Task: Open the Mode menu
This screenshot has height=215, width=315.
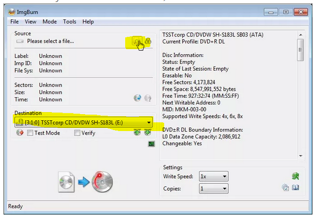Action: (x=50, y=21)
